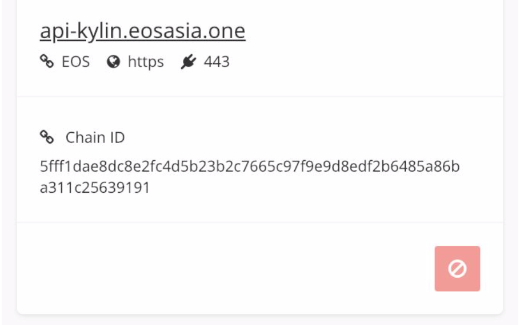Select the EOS blockchain label
The width and height of the screenshot is (520, 325).
click(x=75, y=62)
